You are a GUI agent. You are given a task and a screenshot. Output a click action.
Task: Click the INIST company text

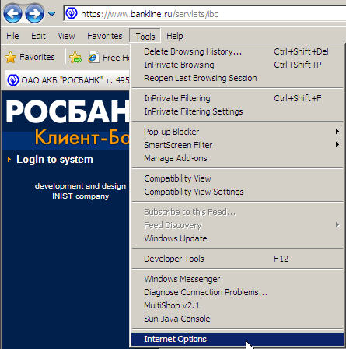[80, 196]
